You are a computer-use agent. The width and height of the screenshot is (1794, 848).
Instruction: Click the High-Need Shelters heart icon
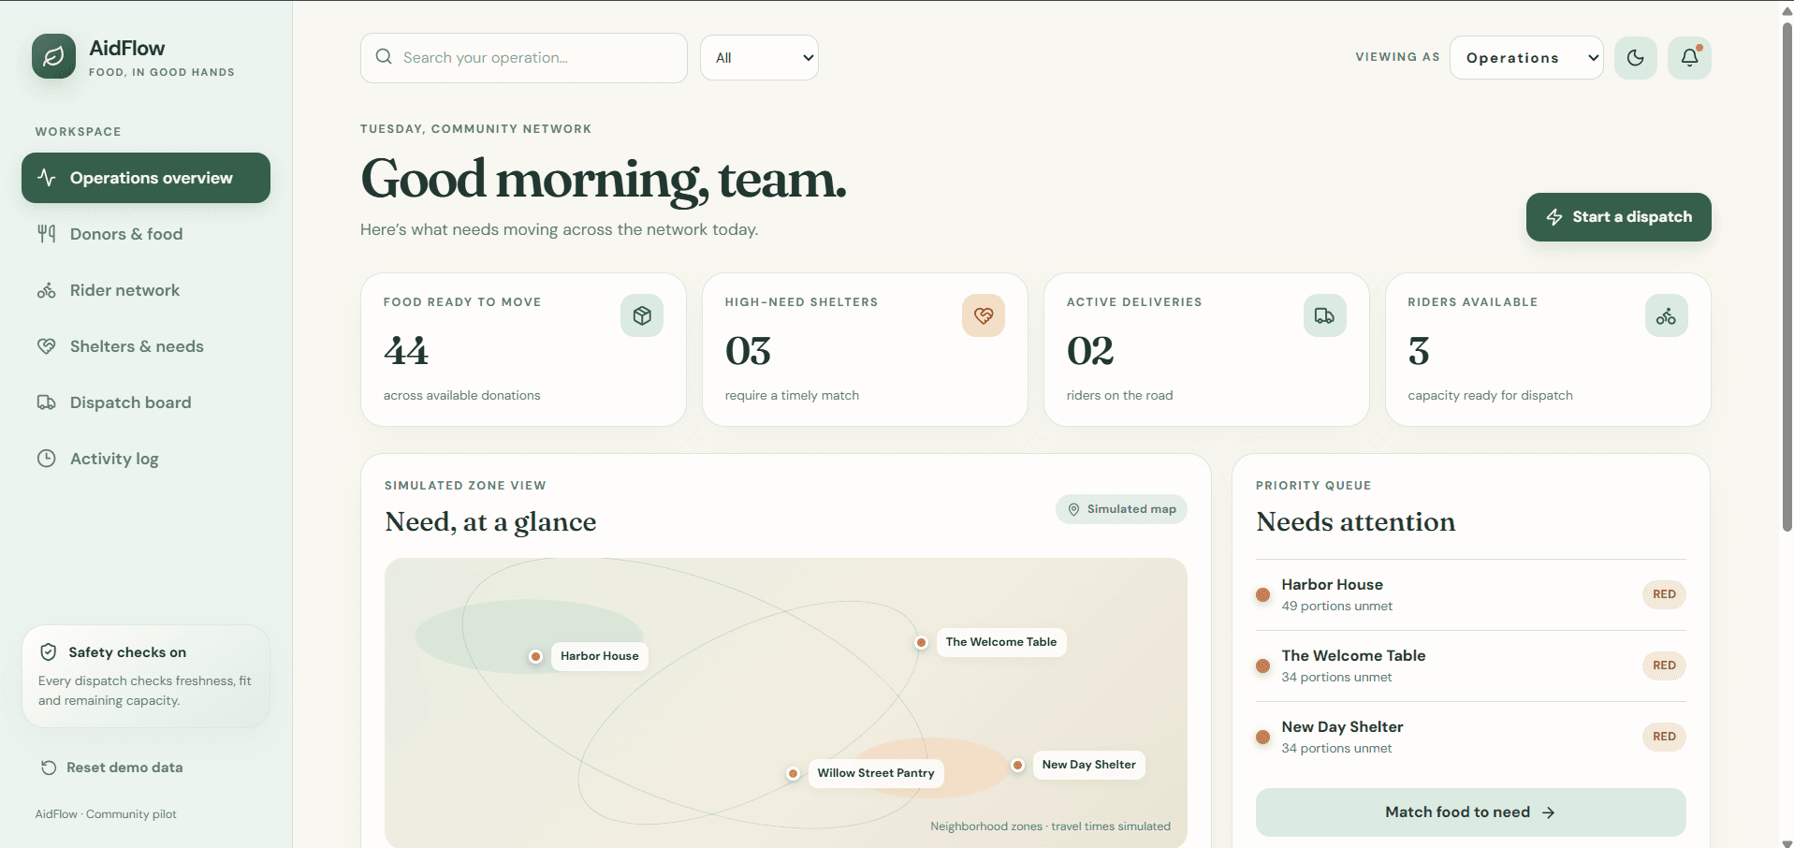click(x=984, y=315)
